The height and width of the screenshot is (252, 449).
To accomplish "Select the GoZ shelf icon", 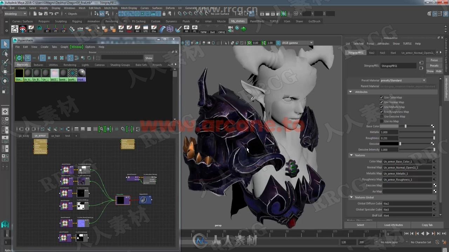I will (15, 29).
